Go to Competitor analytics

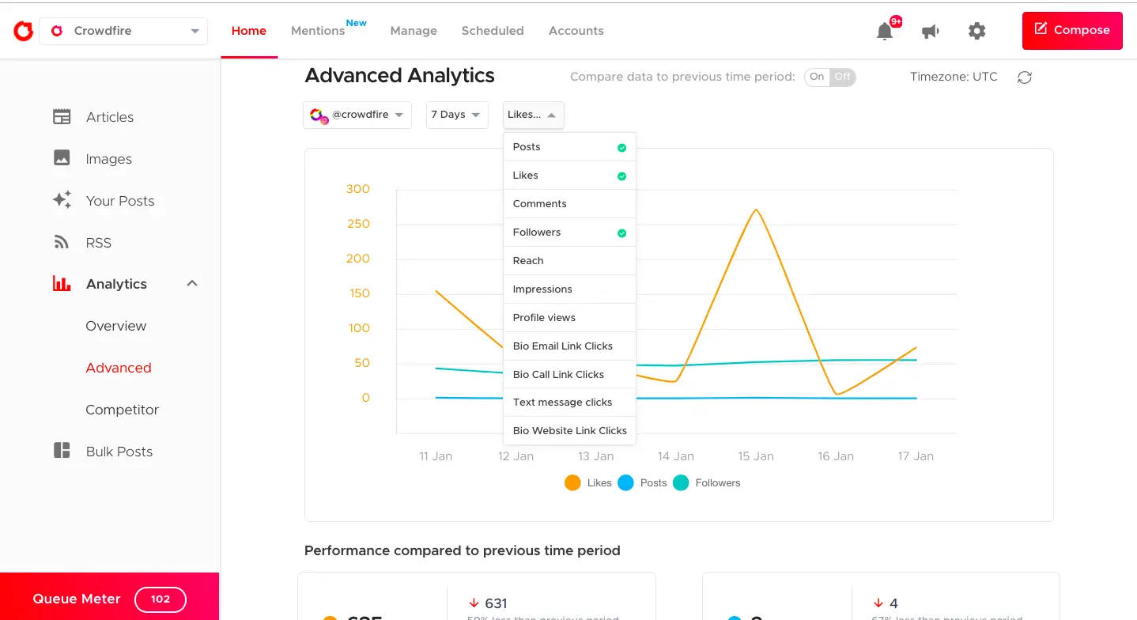pos(122,410)
